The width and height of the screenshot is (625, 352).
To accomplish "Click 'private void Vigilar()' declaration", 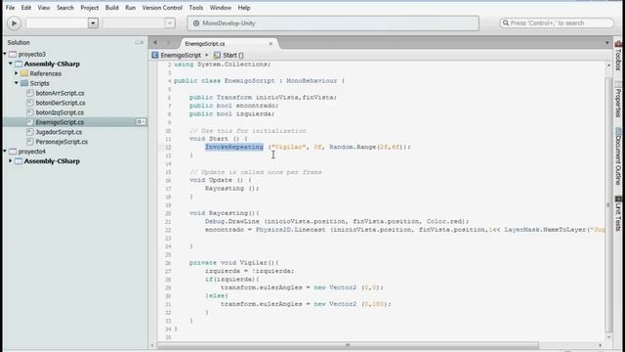I will tap(234, 263).
